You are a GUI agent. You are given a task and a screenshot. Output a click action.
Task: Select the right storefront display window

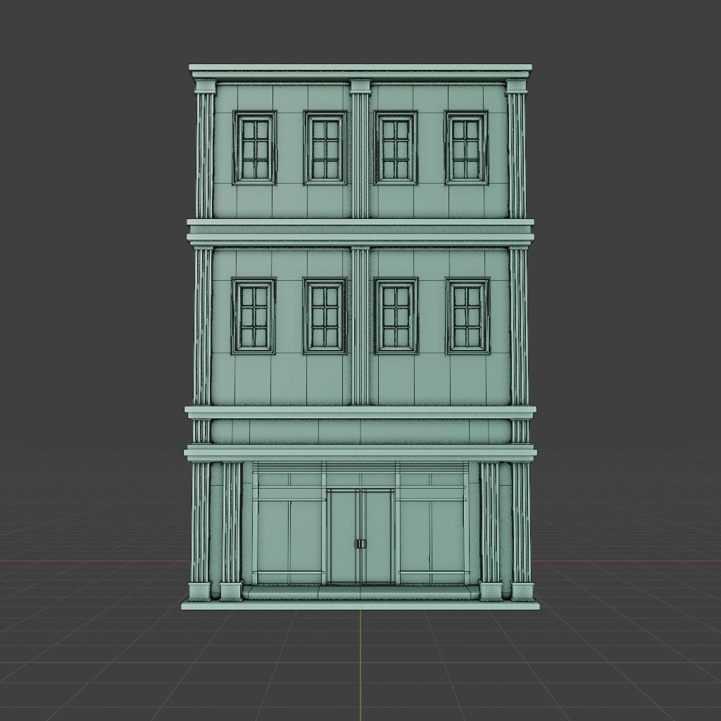point(432,536)
